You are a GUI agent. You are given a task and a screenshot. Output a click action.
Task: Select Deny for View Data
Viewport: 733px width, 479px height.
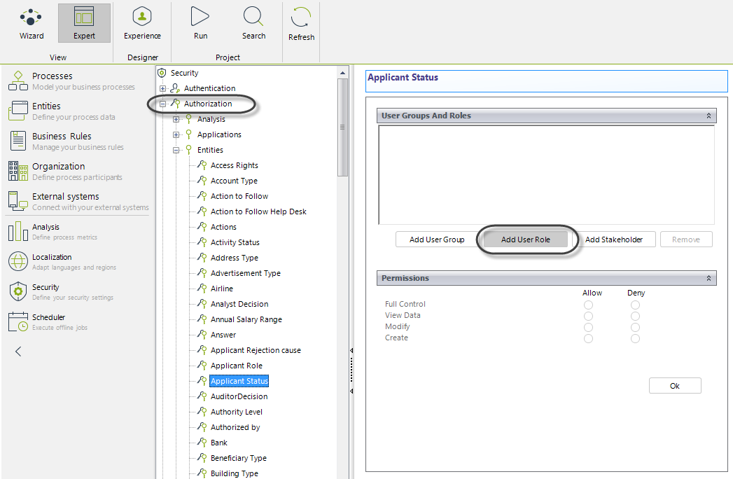click(635, 316)
